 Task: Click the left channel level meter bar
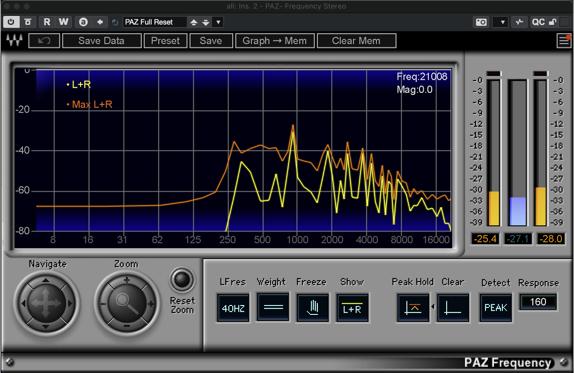pos(493,152)
